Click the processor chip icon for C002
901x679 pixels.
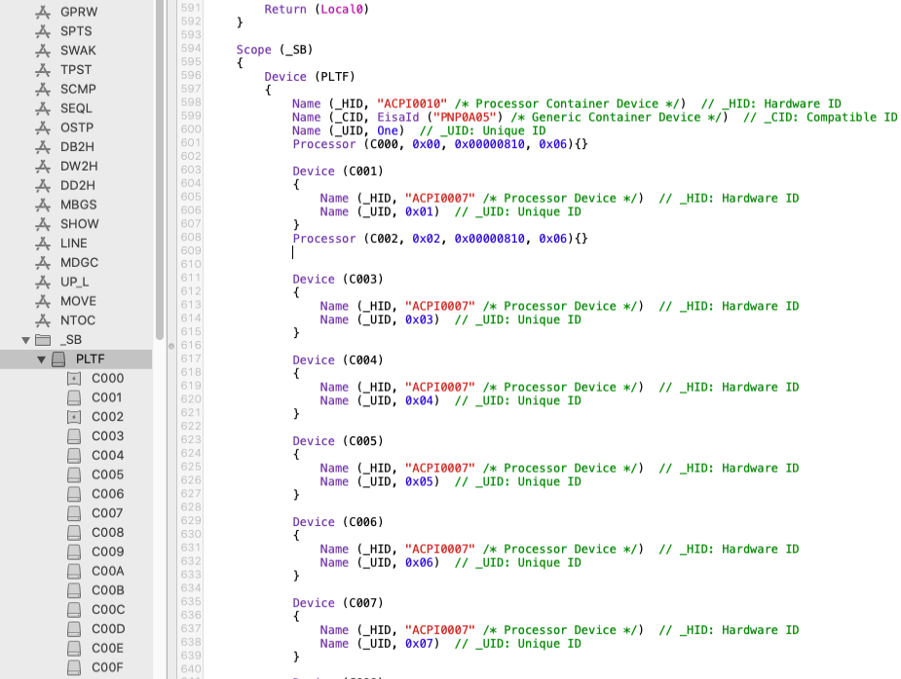click(74, 417)
